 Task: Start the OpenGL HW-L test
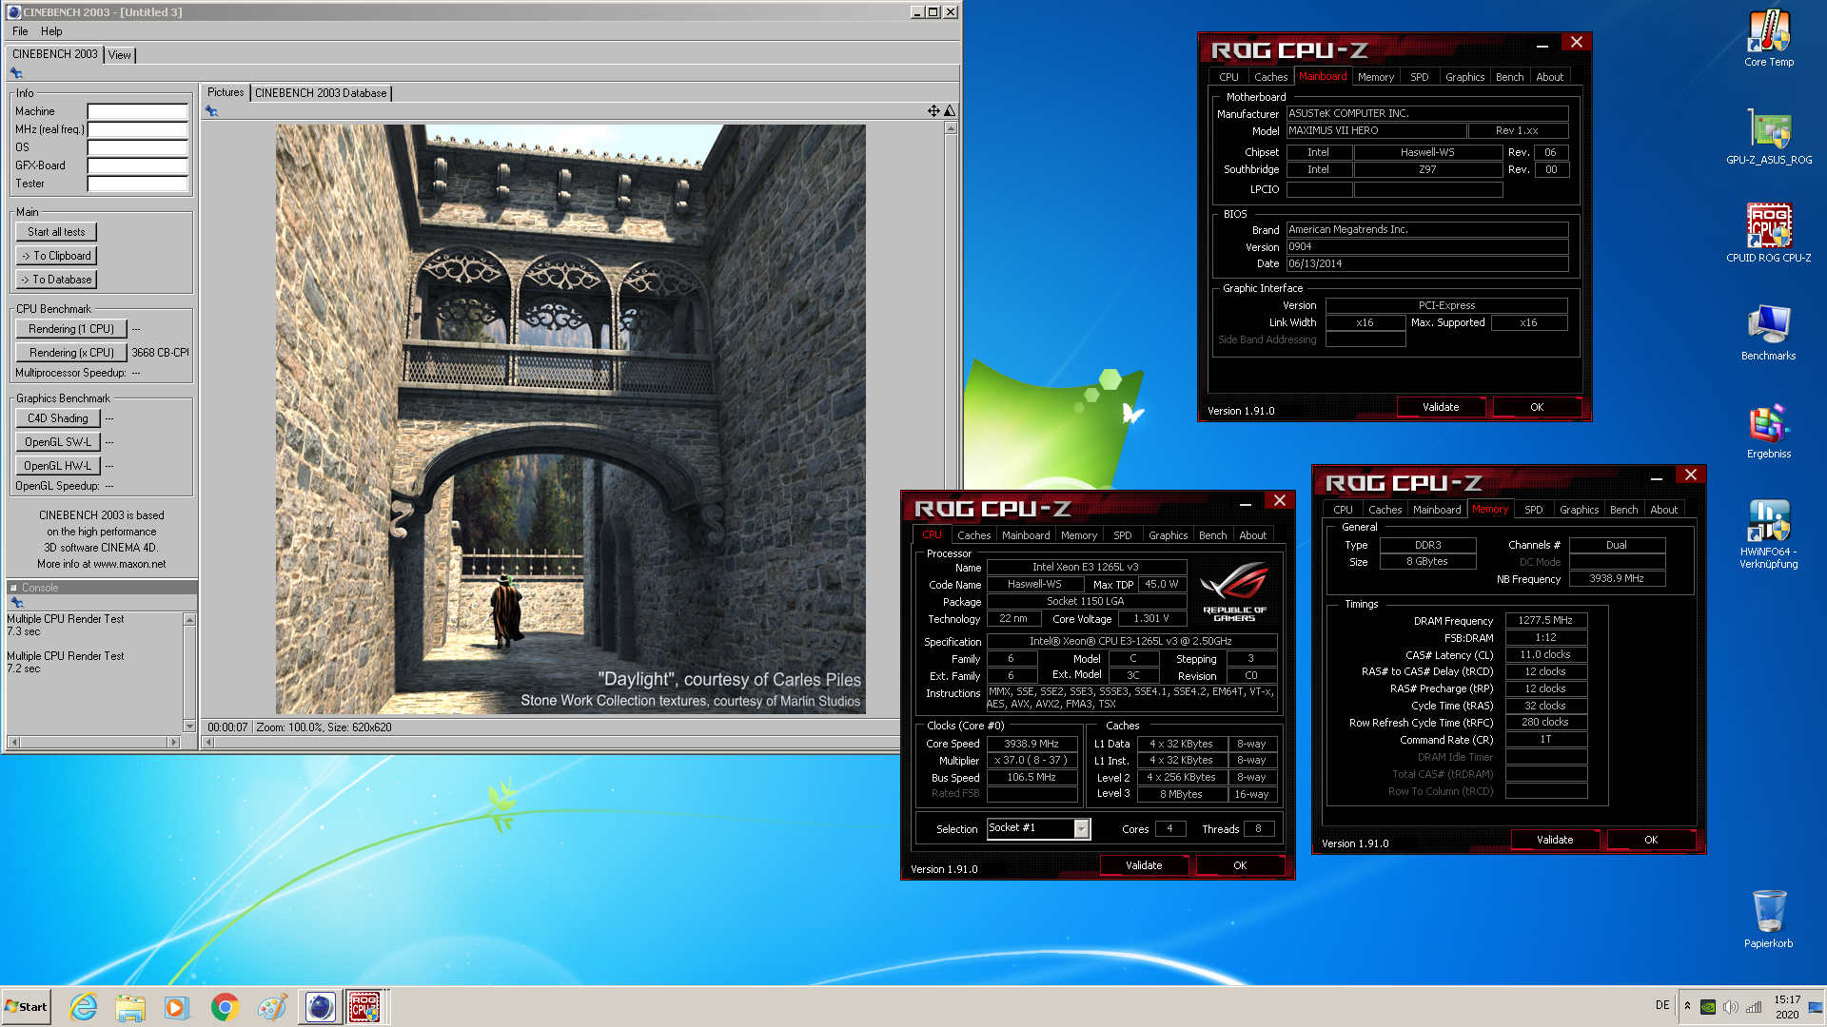[57, 466]
